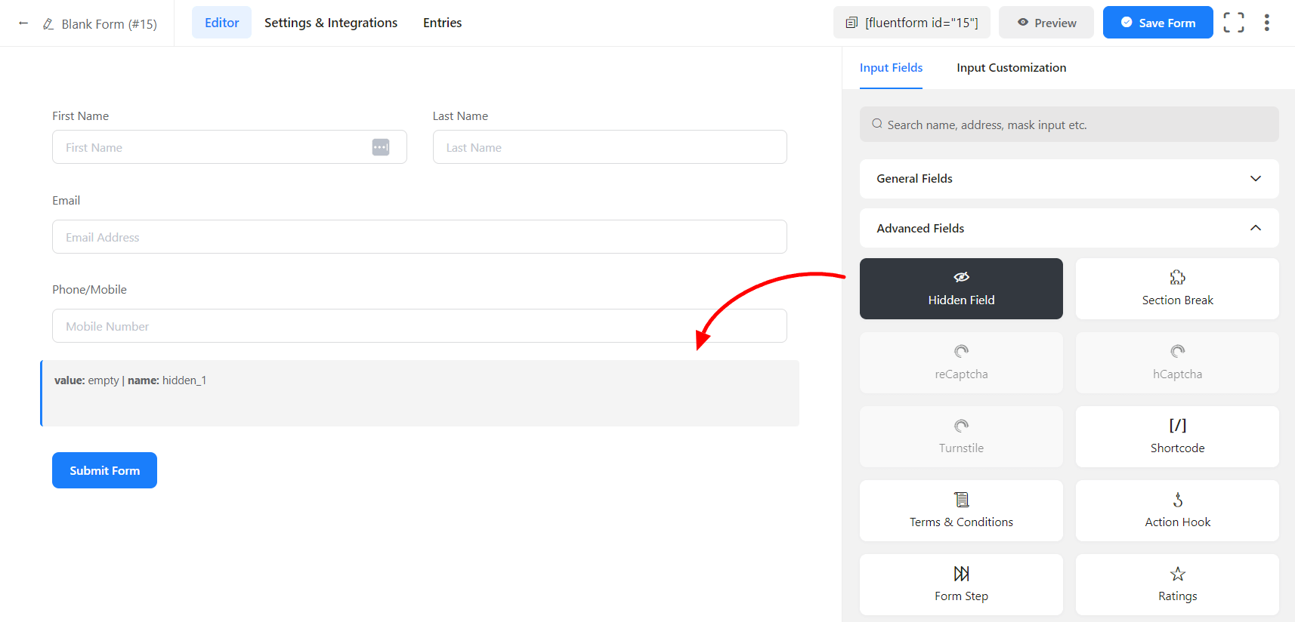
Task: Open the Entries tab
Action: click(442, 23)
